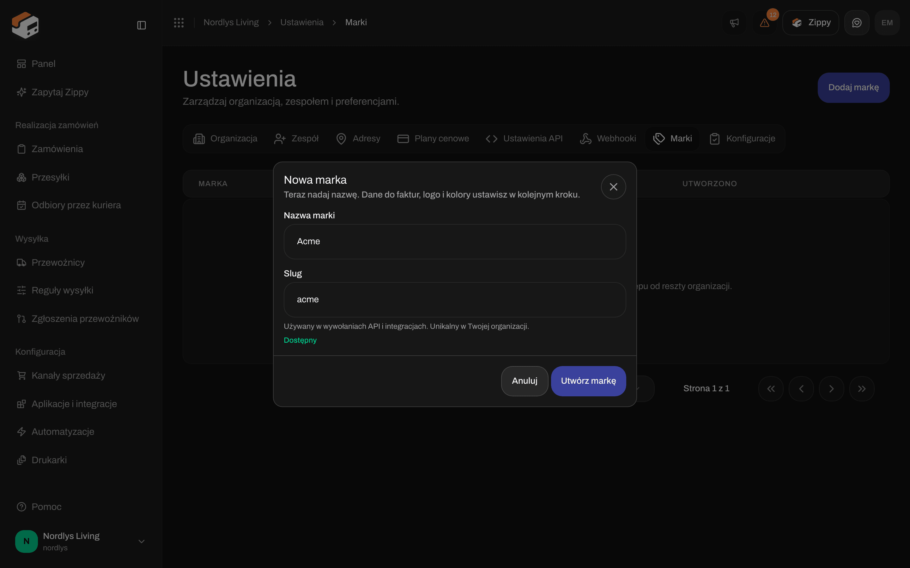Viewport: 910px width, 568px height.
Task: Click the MARKA column header
Action: click(213, 184)
